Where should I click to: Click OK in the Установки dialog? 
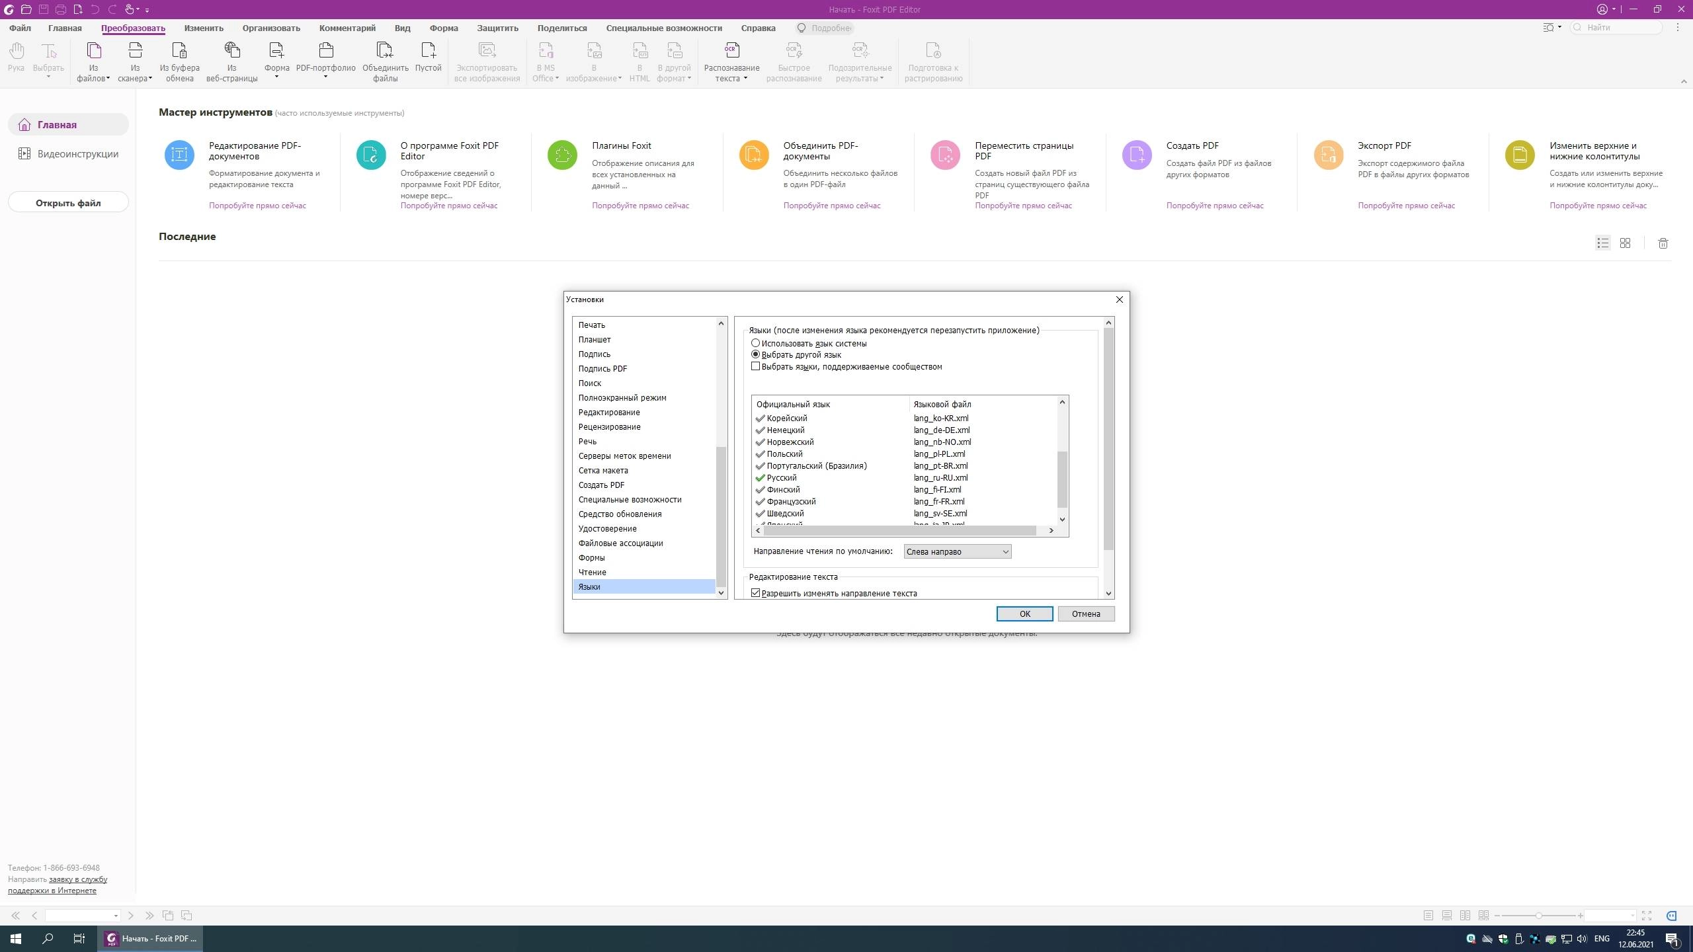pos(1024,614)
